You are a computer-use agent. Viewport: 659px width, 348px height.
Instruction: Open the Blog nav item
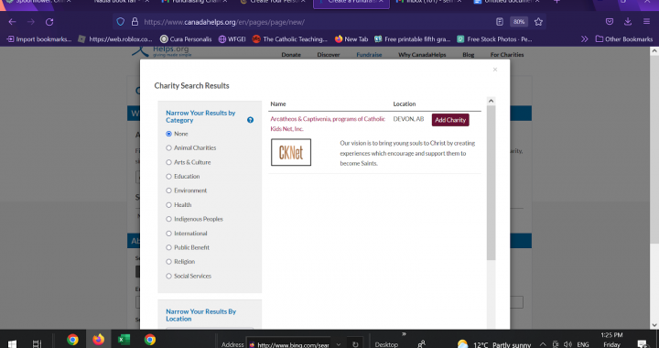pyautogui.click(x=469, y=55)
